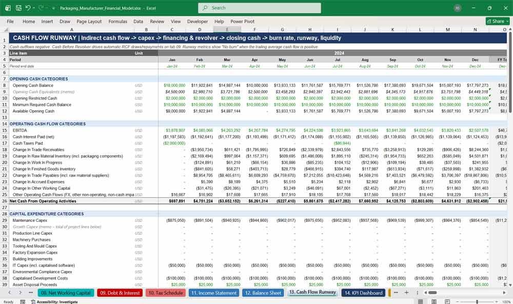Click the green Share button

coord(498,21)
